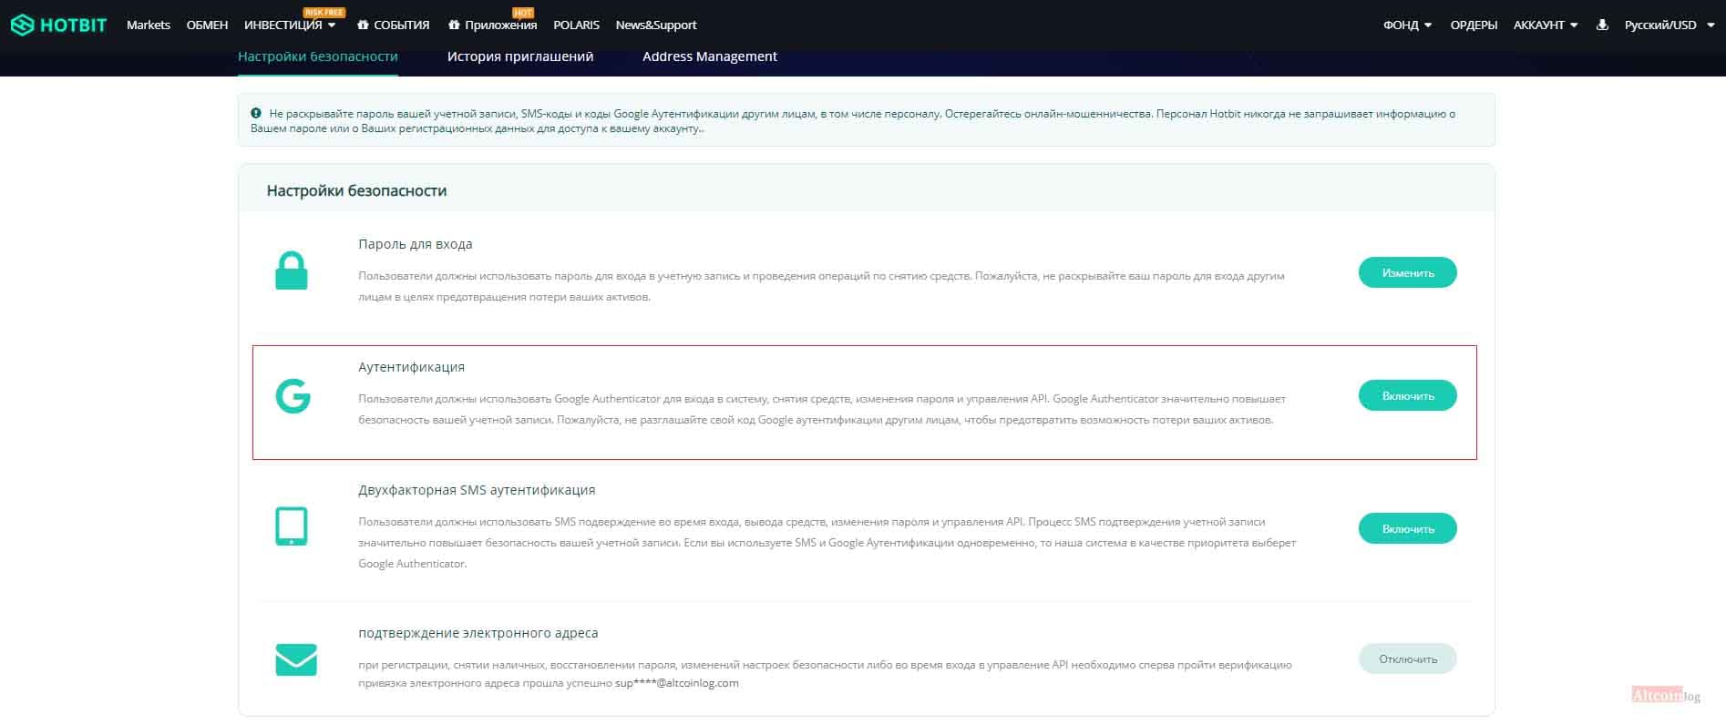The width and height of the screenshot is (1726, 725).
Task: Expand the ИНВЕСТИЦИЯ dropdown menu
Action: pyautogui.click(x=290, y=25)
